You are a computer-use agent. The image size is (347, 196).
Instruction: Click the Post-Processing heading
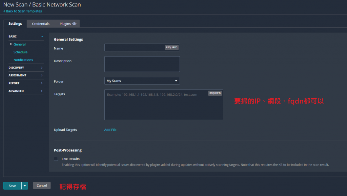pos(68,150)
